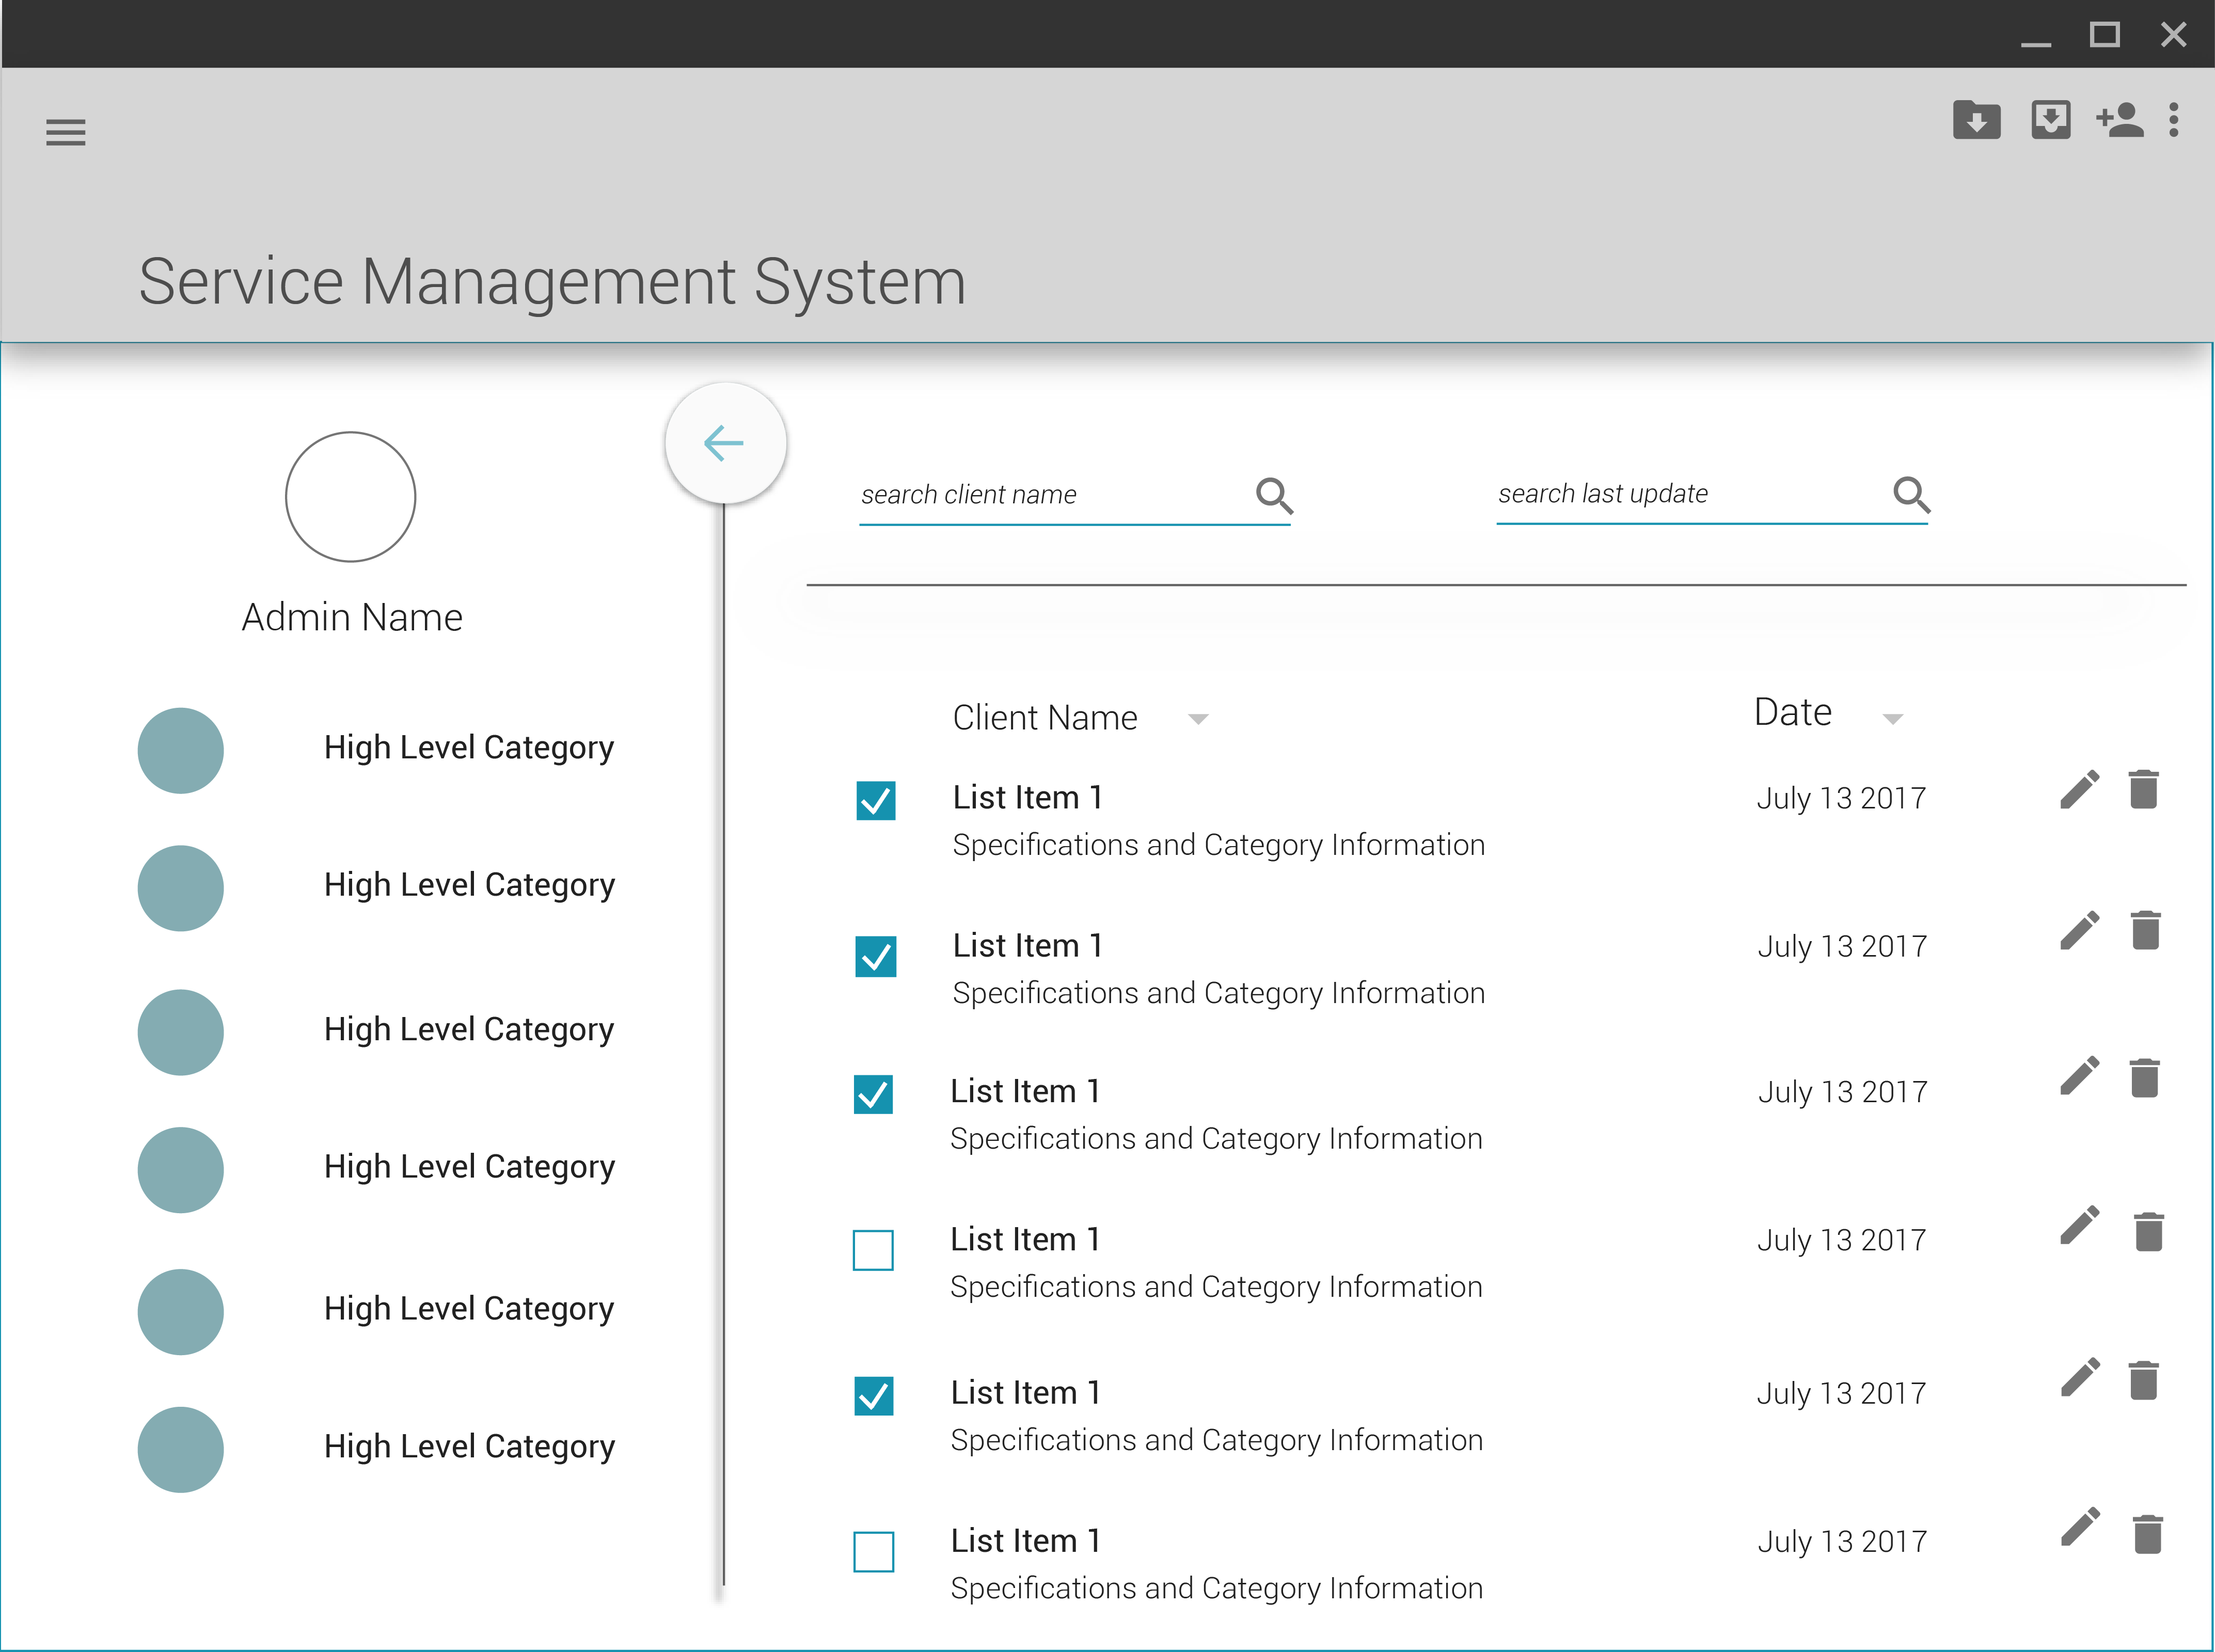Click the Service Management System heading
This screenshot has height=1652, width=2215.
[552, 282]
